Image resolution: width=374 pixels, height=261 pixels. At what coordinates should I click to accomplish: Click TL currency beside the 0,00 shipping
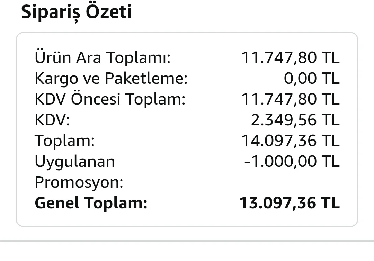(x=330, y=78)
